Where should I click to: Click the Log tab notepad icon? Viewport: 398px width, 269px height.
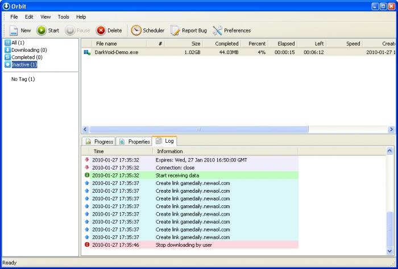pos(159,140)
